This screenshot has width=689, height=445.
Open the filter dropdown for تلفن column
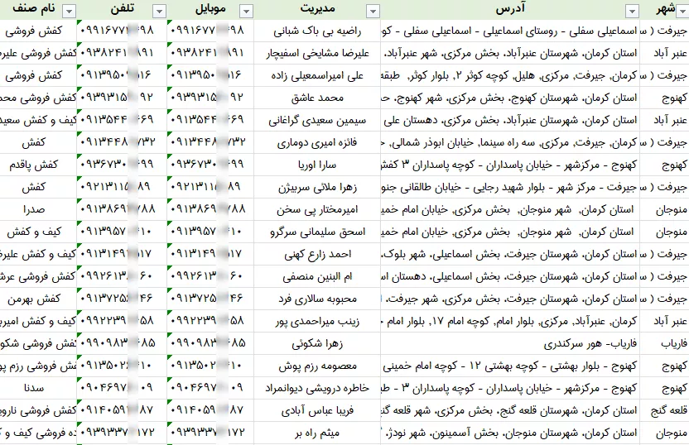tap(159, 11)
